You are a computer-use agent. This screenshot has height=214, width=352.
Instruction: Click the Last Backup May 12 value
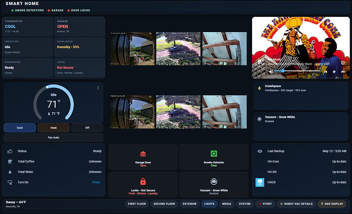coord(335,151)
